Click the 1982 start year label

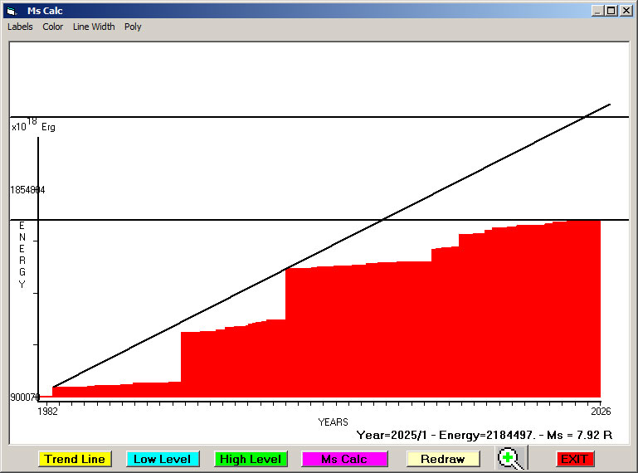(x=49, y=411)
